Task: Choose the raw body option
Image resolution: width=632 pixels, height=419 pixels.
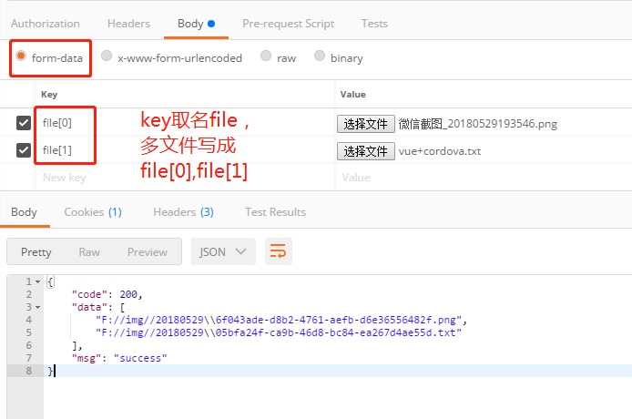Action: [265, 56]
